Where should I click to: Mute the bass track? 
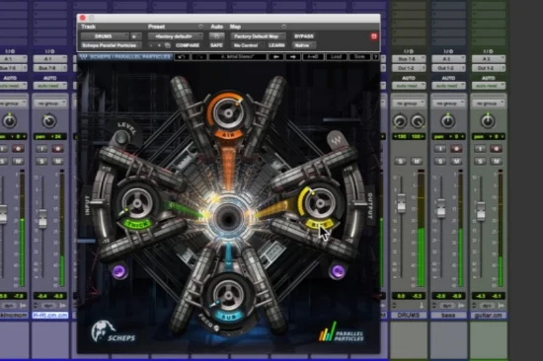tap(456, 161)
